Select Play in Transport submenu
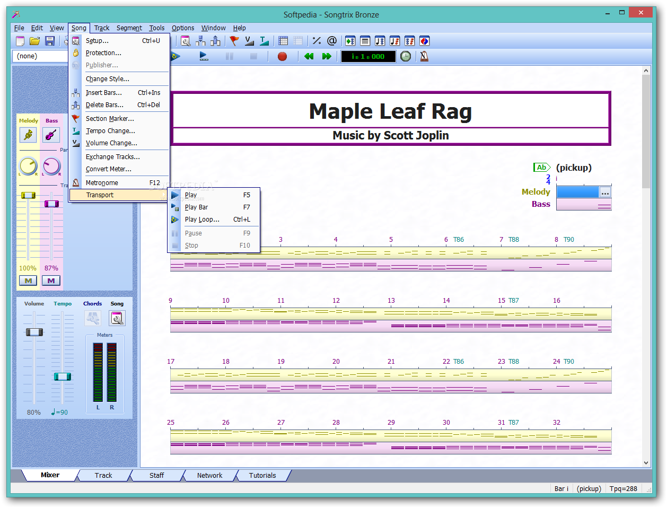This screenshot has height=508, width=667. click(214, 195)
